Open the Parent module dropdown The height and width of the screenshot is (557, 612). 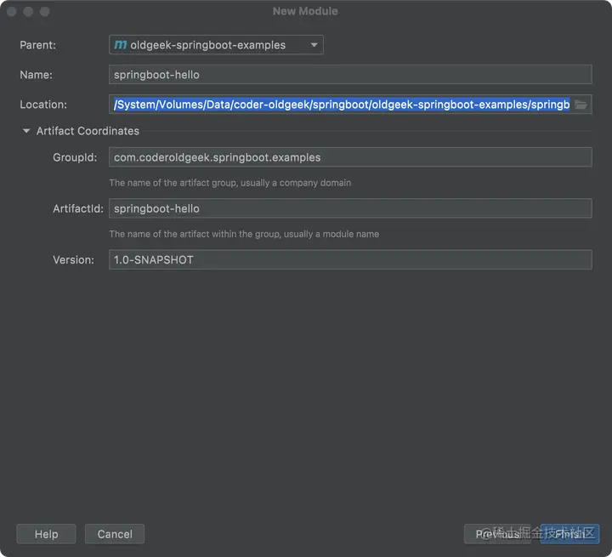tap(216, 45)
